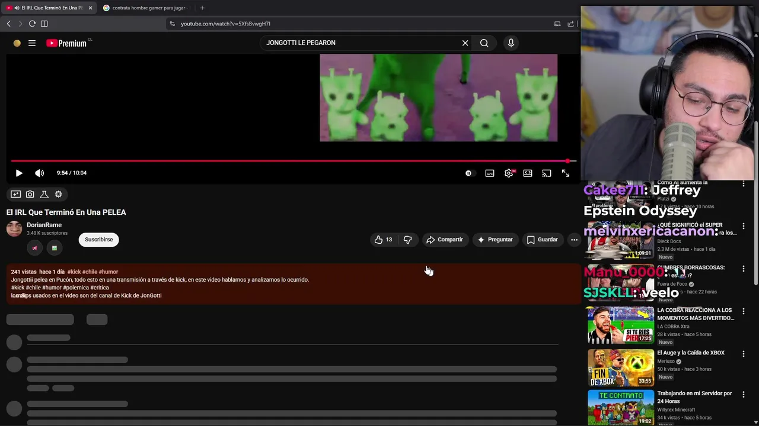The image size is (759, 426).
Task: Click the share icon in address bar
Action: (x=570, y=24)
